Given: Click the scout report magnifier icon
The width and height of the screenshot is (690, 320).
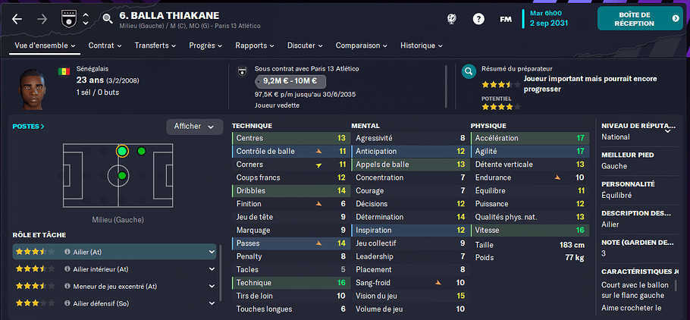Looking at the screenshot, I should click(469, 73).
